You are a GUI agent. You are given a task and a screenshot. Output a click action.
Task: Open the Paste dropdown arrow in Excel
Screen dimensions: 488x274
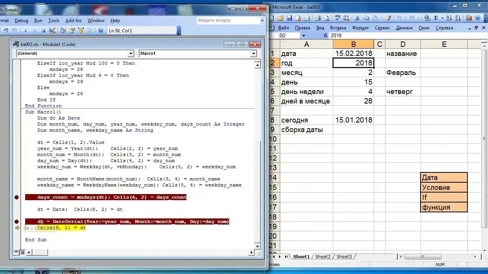coord(382,18)
